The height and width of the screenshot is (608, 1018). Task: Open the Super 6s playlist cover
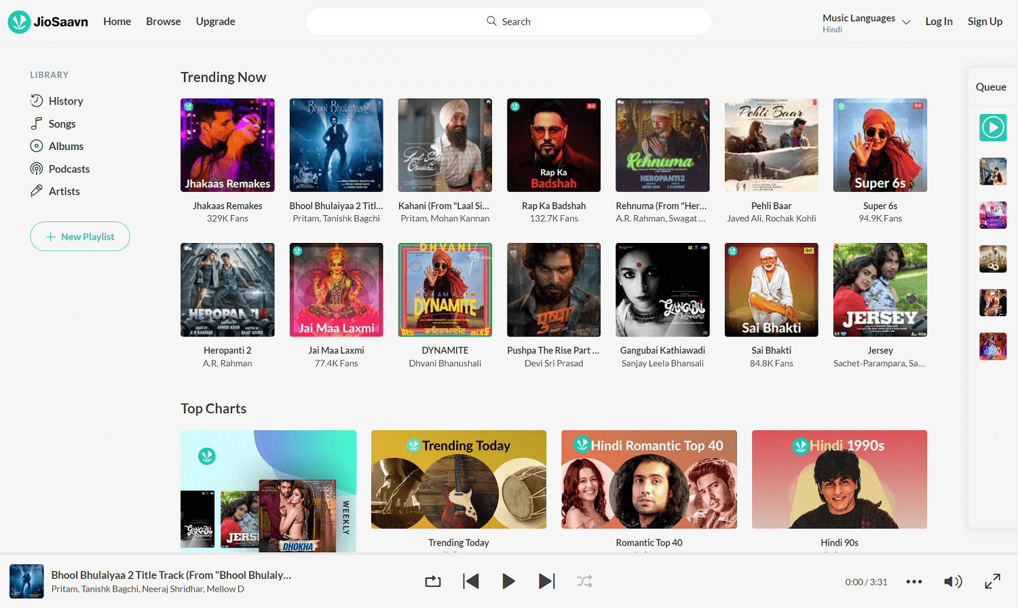[880, 145]
